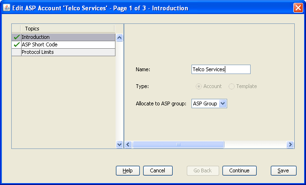Click the Cancel button
This screenshot has height=185, width=306.
[158, 170]
